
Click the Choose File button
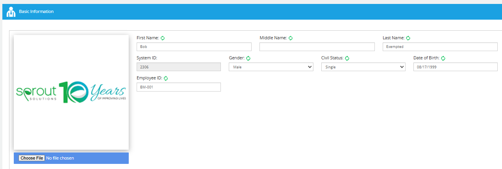coord(31,158)
